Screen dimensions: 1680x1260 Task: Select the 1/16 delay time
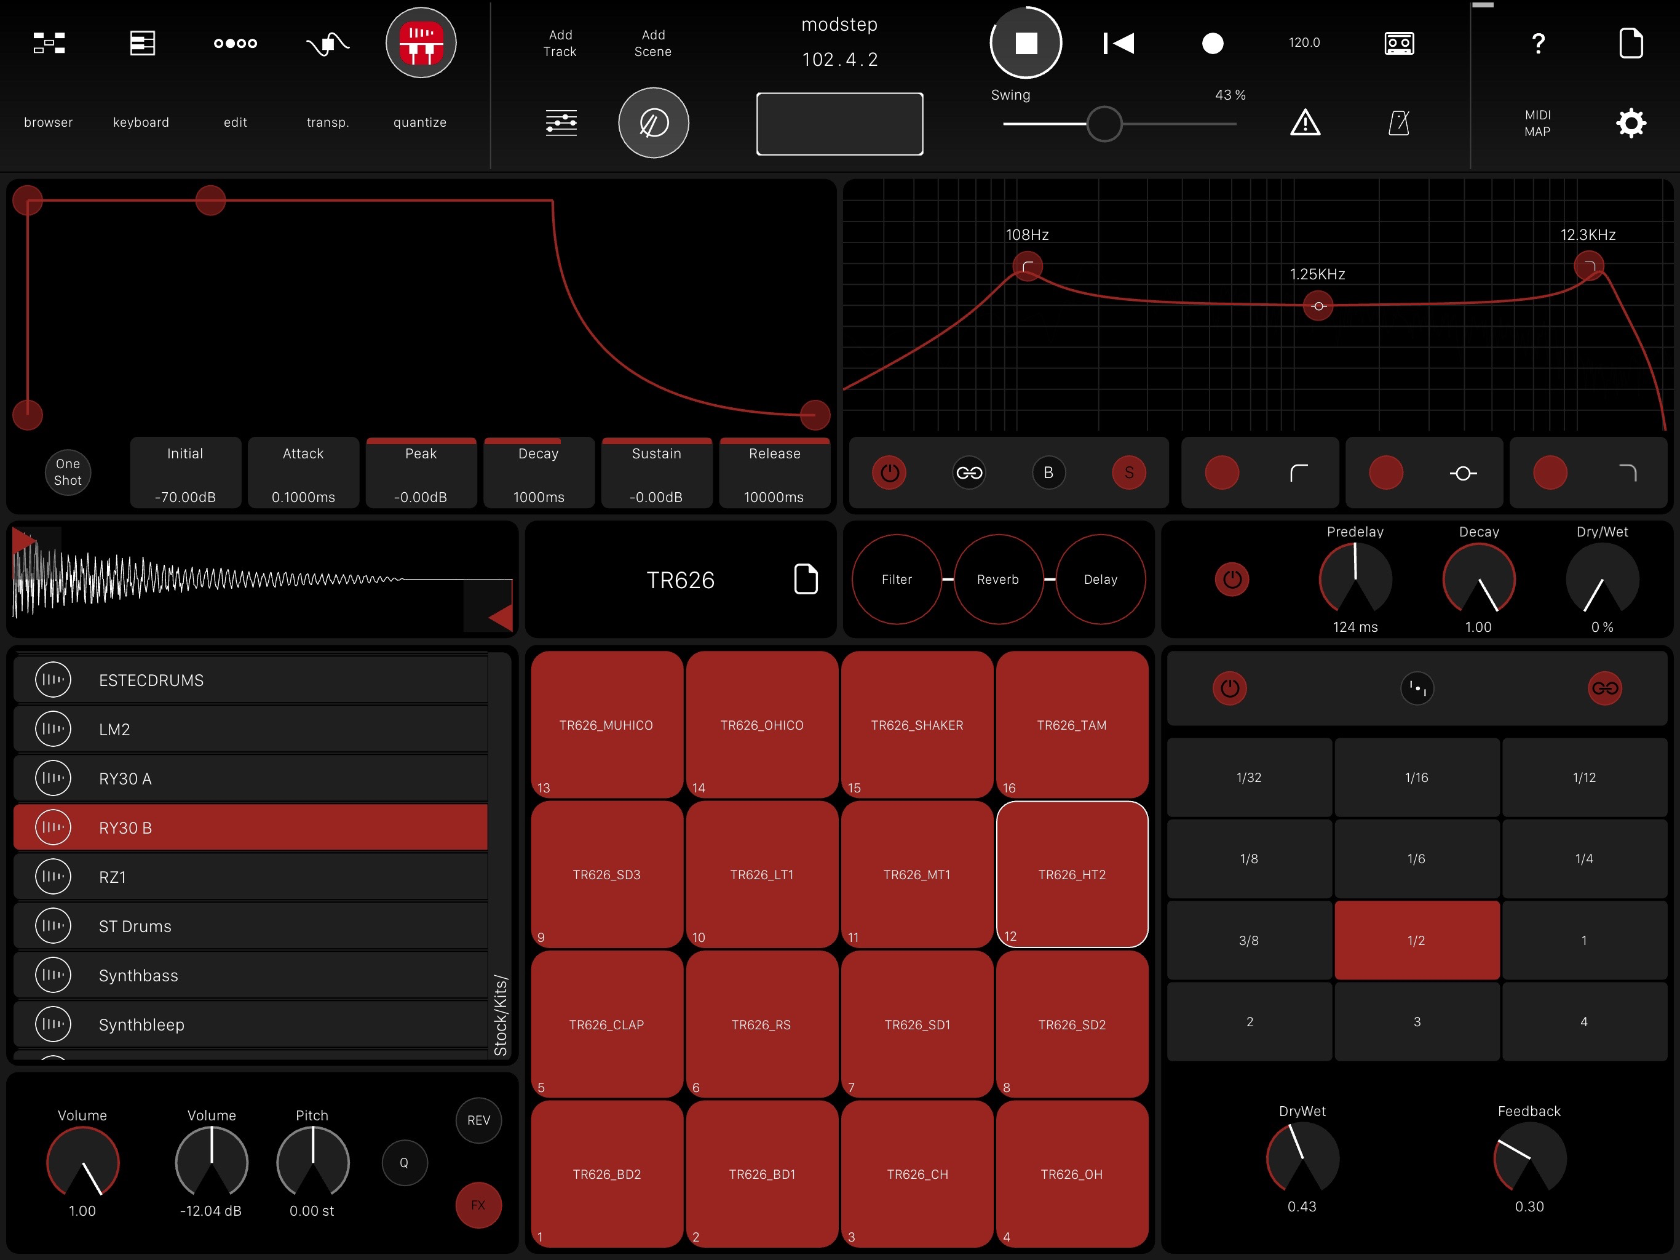point(1416,776)
